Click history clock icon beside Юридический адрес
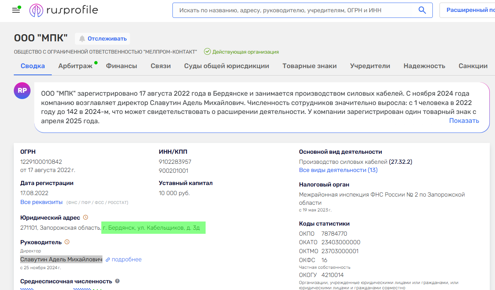 (85, 217)
